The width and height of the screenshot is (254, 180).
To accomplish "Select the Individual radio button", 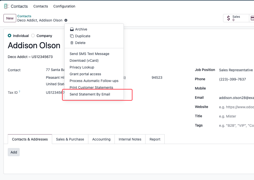I will (9, 35).
